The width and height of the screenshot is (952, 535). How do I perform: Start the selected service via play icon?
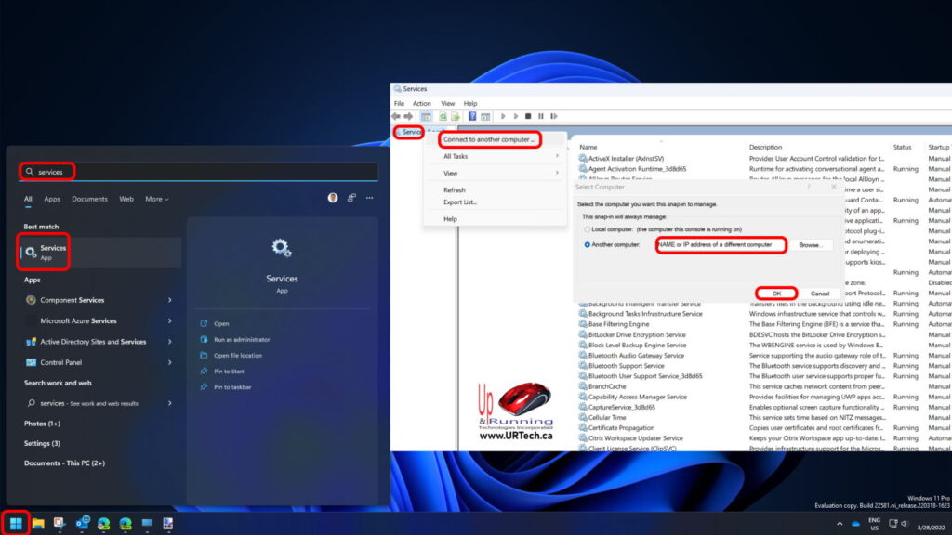(503, 116)
